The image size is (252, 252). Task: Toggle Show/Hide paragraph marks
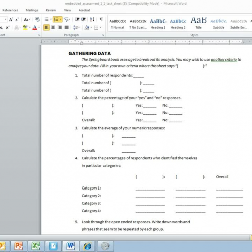(x=101, y=19)
